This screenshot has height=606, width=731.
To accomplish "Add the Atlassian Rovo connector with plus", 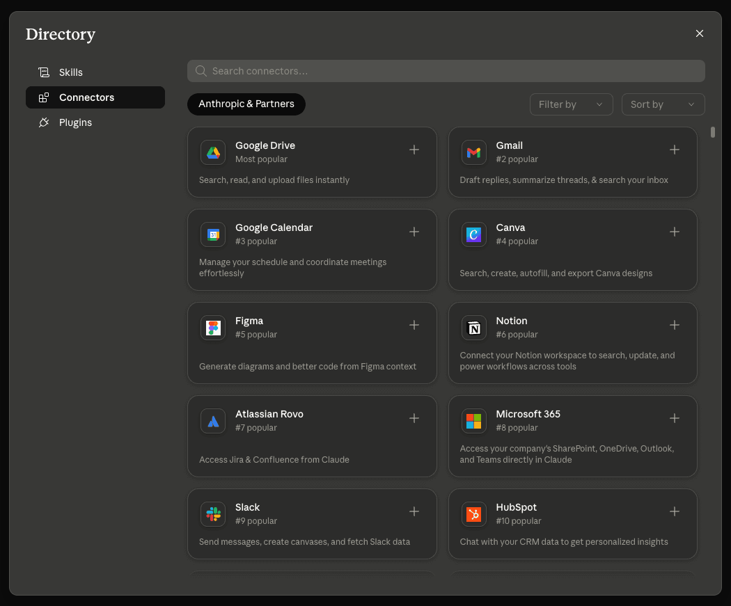I will 414,418.
